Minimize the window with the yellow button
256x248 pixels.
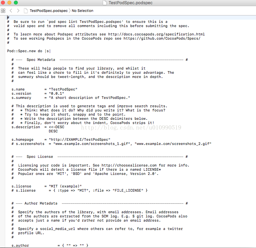[x=9, y=3]
